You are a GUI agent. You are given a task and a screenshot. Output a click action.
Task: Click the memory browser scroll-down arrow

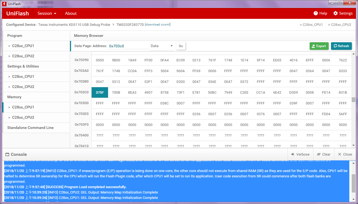point(353,145)
